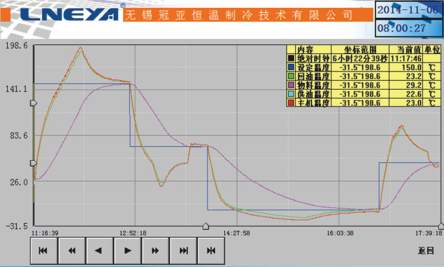The image size is (444, 267).
Task: Click the horizontal zoom fit arrows button
Action: pyautogui.click(x=211, y=250)
